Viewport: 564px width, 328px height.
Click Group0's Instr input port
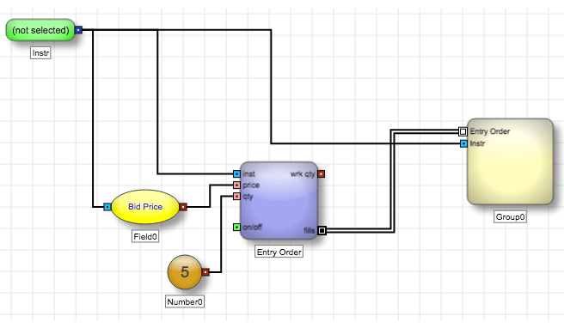(463, 143)
